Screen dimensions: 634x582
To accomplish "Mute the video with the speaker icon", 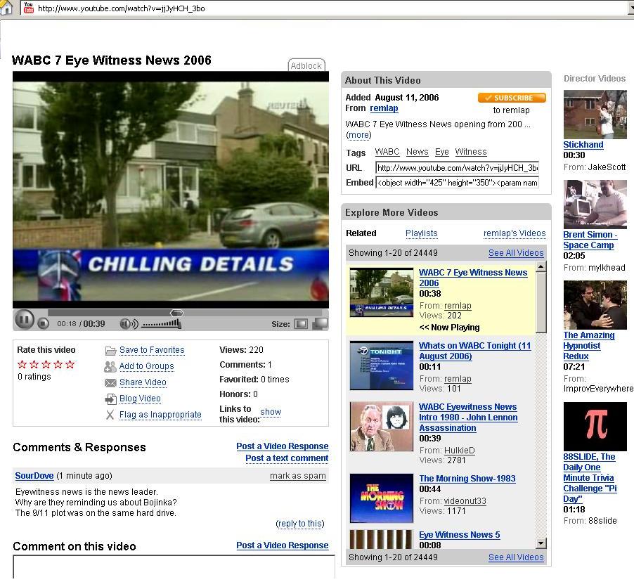I will tap(128, 324).
